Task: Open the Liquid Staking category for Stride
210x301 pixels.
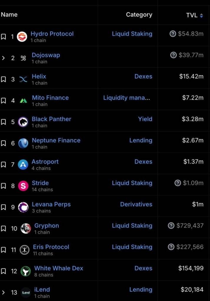Action: pos(132,183)
